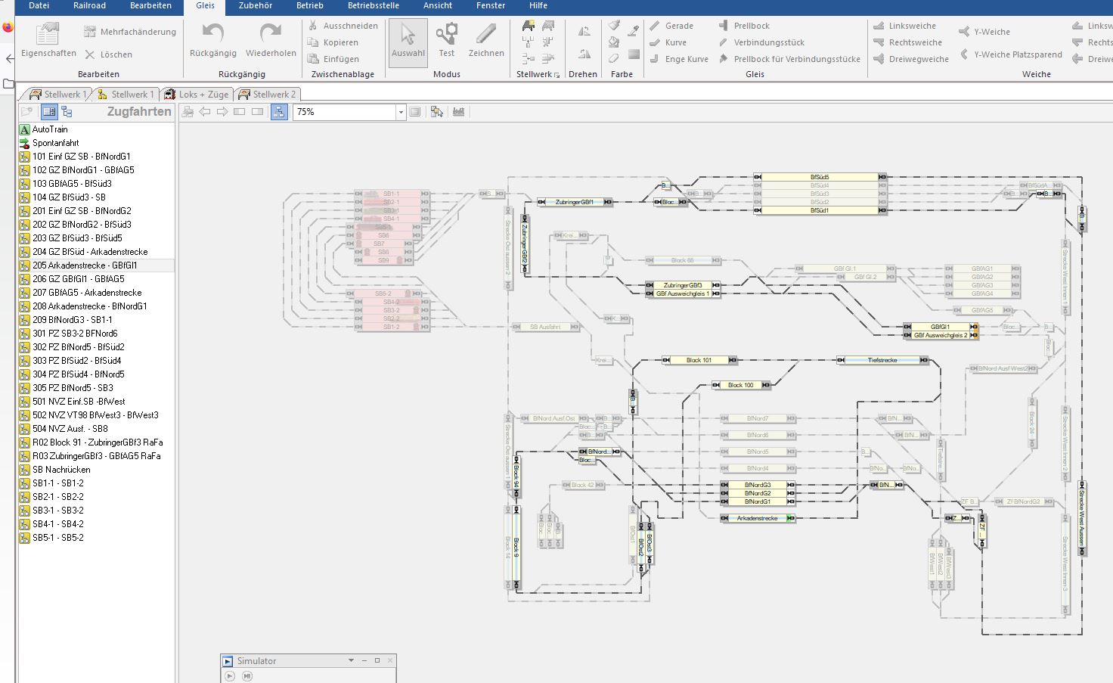Toggle the list view in Zugfahrten panel
1113x683 pixels.
click(49, 112)
